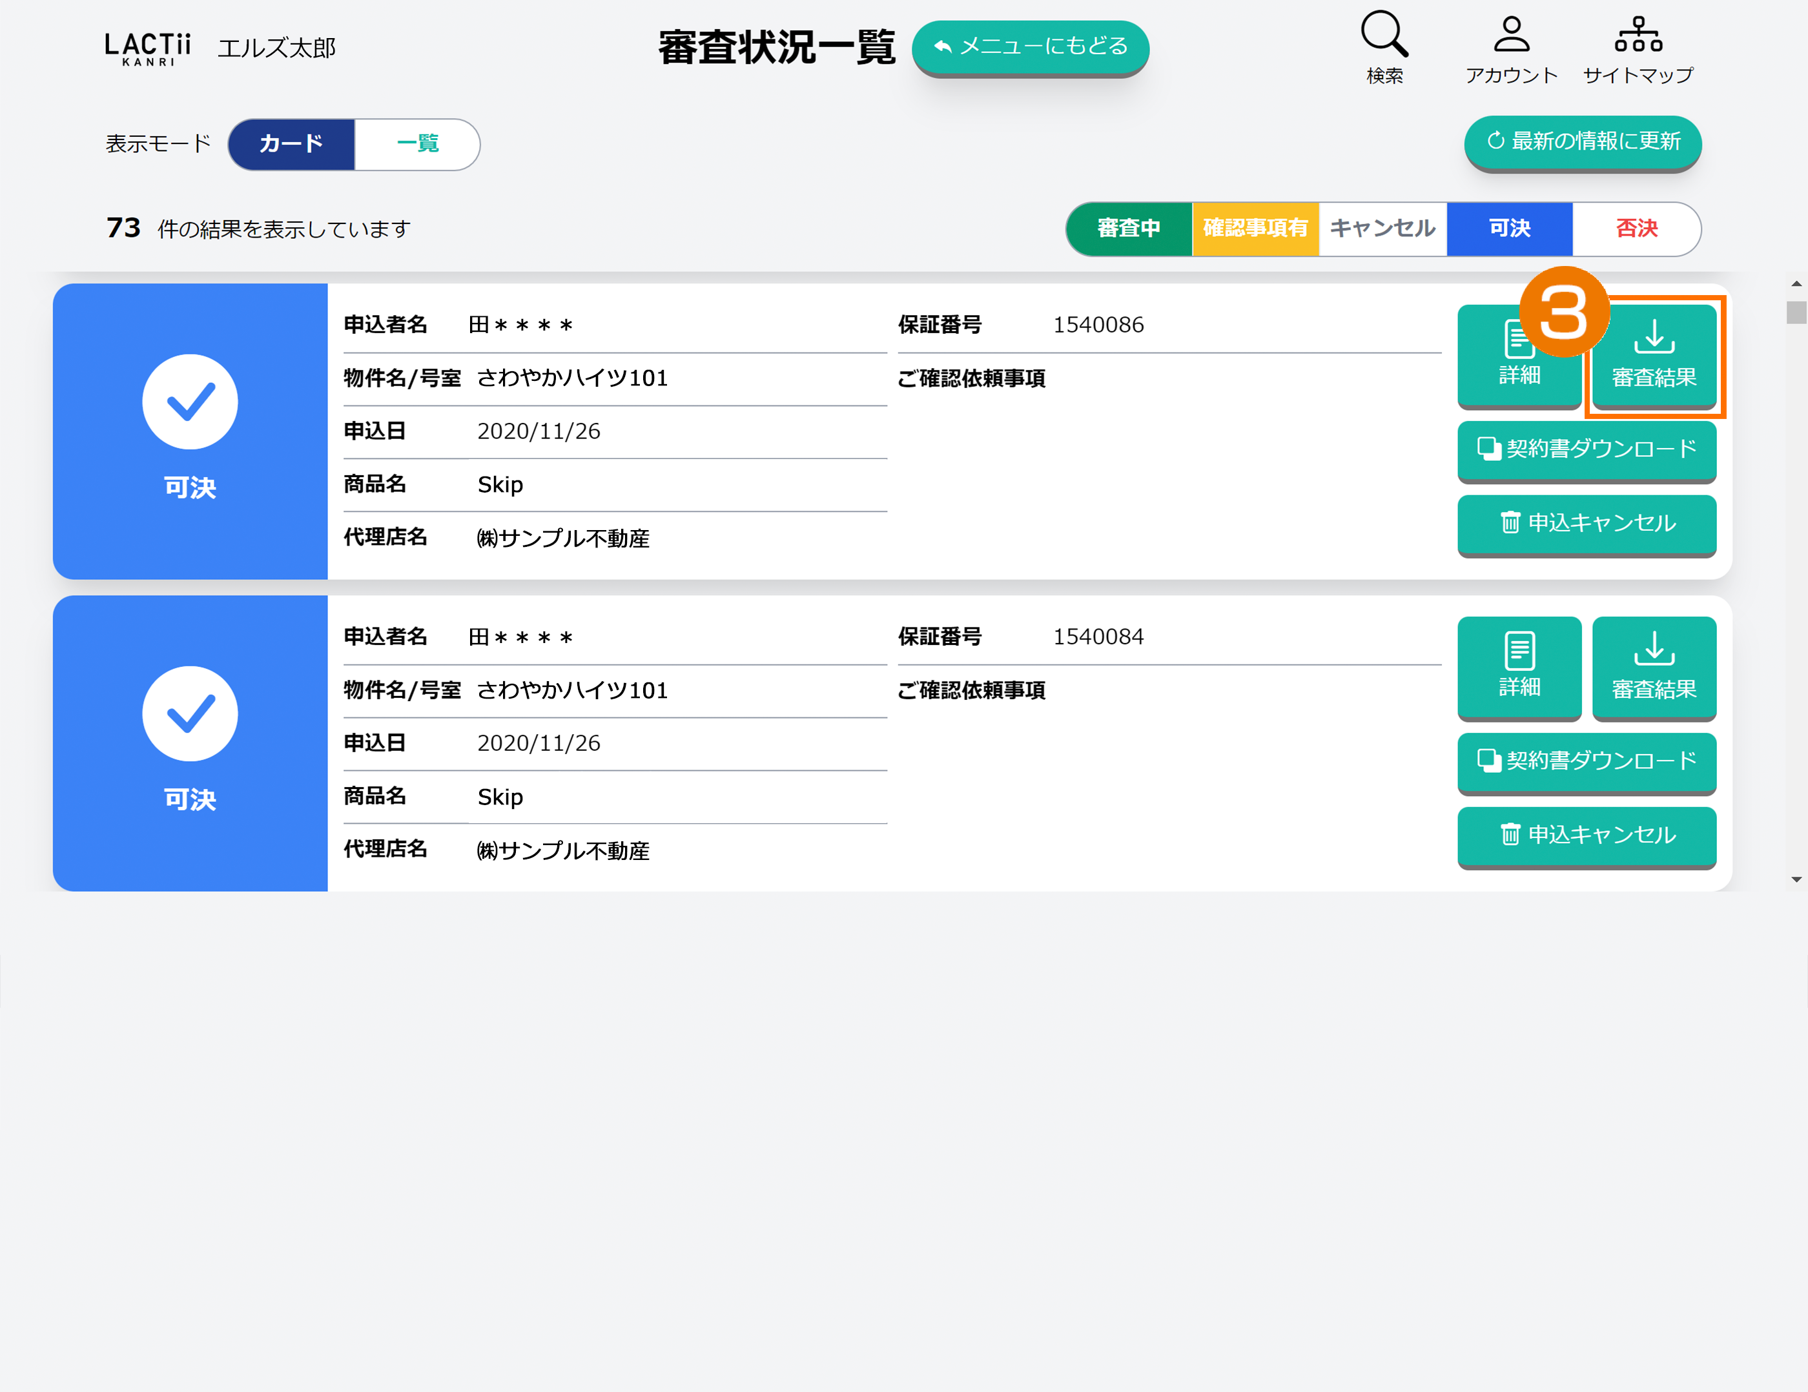
Task: Download 審査結果 for guarantee 1540084
Action: pos(1653,666)
